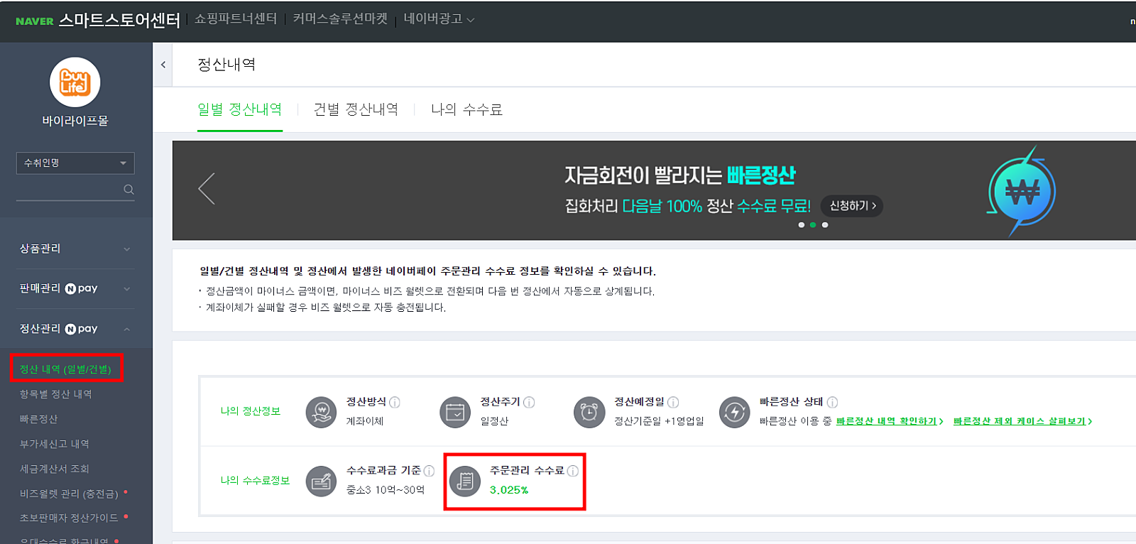The image size is (1136, 544).
Task: Click the 3.025% fee value
Action: coord(509,490)
